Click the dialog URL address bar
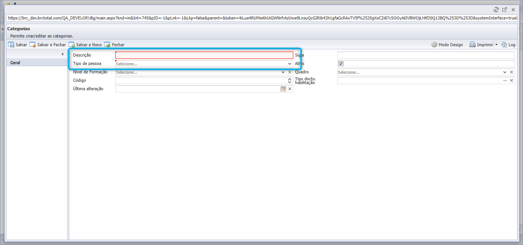The height and width of the screenshot is (245, 523). click(x=261, y=18)
